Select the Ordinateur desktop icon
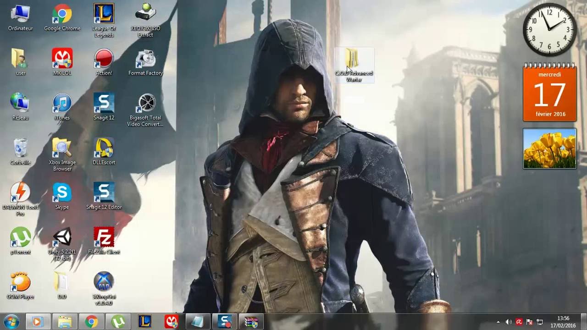The image size is (587, 330). click(20, 18)
